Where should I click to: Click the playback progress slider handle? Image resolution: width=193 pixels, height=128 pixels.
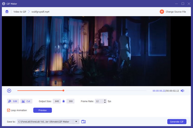click(63, 91)
